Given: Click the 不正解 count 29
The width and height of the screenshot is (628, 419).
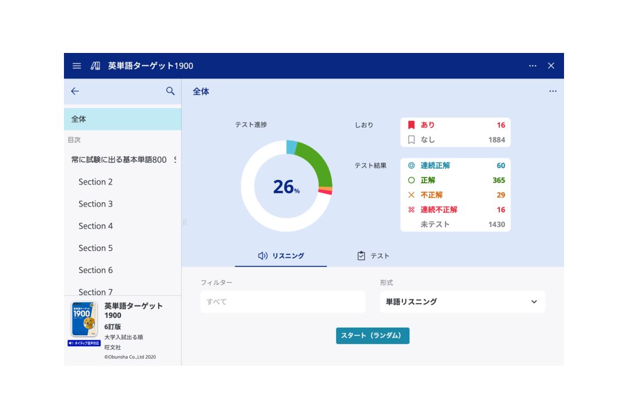Looking at the screenshot, I should (501, 195).
